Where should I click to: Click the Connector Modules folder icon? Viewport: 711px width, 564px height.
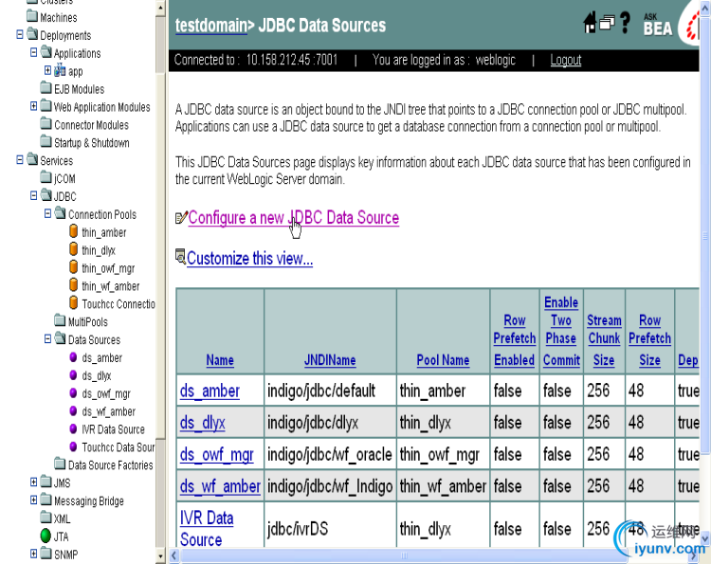point(46,124)
